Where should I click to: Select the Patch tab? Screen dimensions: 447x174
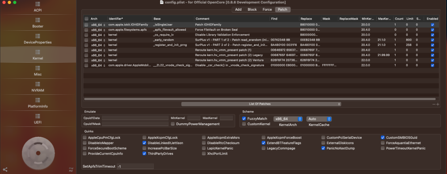tap(283, 9)
